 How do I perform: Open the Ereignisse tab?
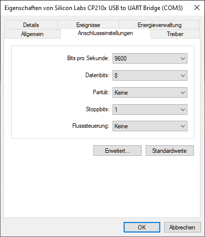coord(88,25)
